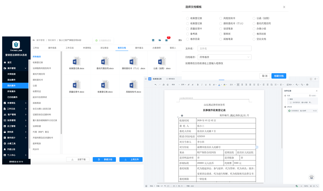This screenshot has width=323, height=191.
Task: Click the 上传文件 button
Action: tap(131, 159)
